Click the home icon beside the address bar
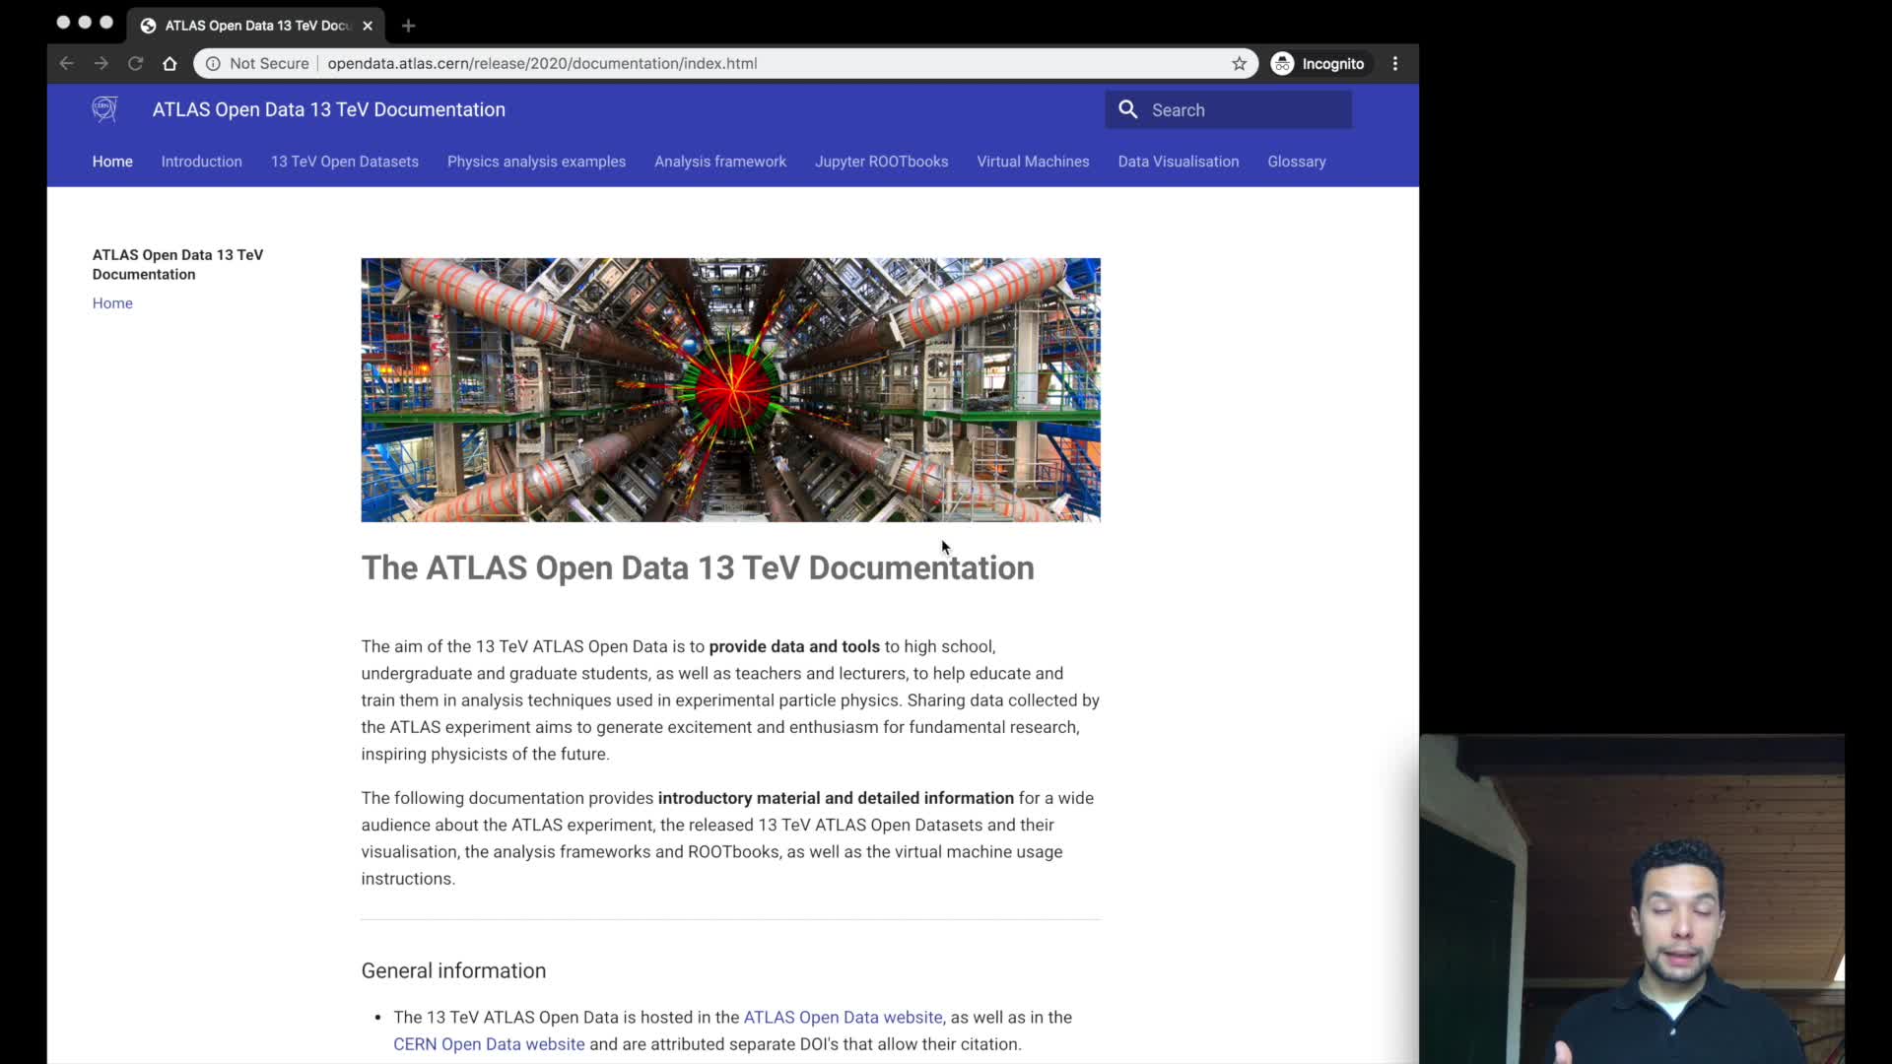The height and width of the screenshot is (1064, 1892). [x=169, y=63]
